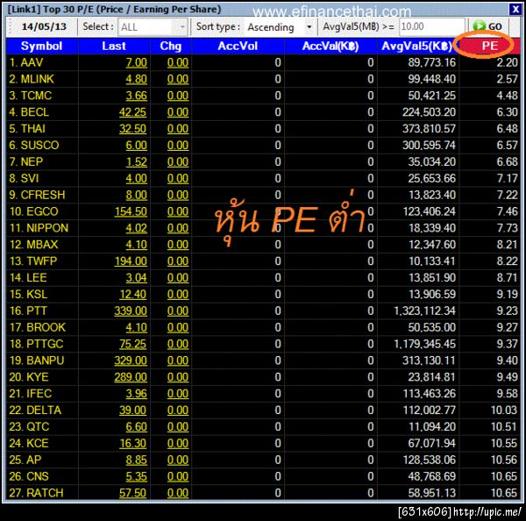The image size is (526, 521).
Task: Select the KYE symbol
Action: tap(38, 377)
